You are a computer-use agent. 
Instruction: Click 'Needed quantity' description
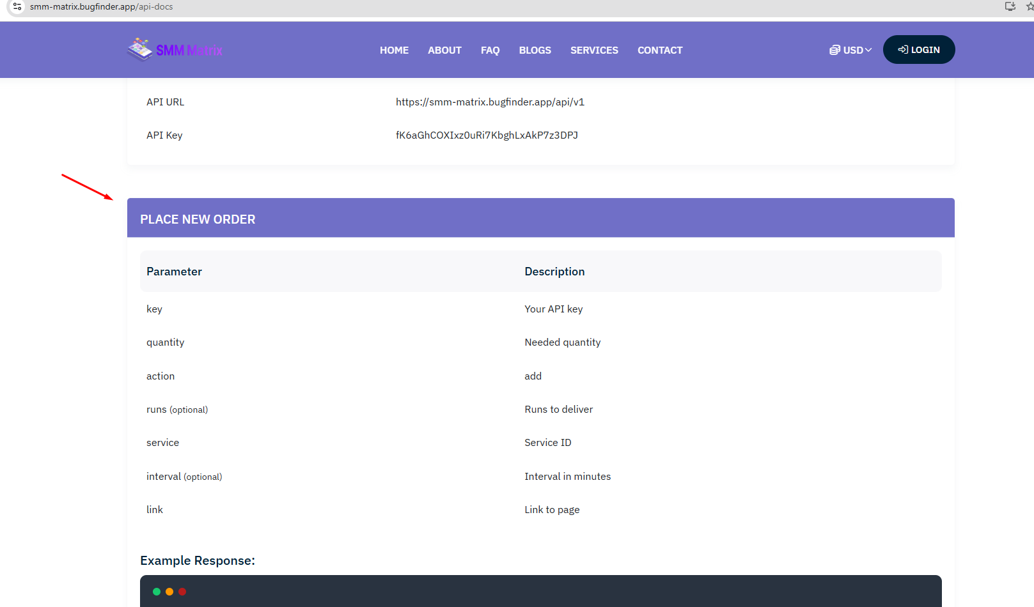563,342
